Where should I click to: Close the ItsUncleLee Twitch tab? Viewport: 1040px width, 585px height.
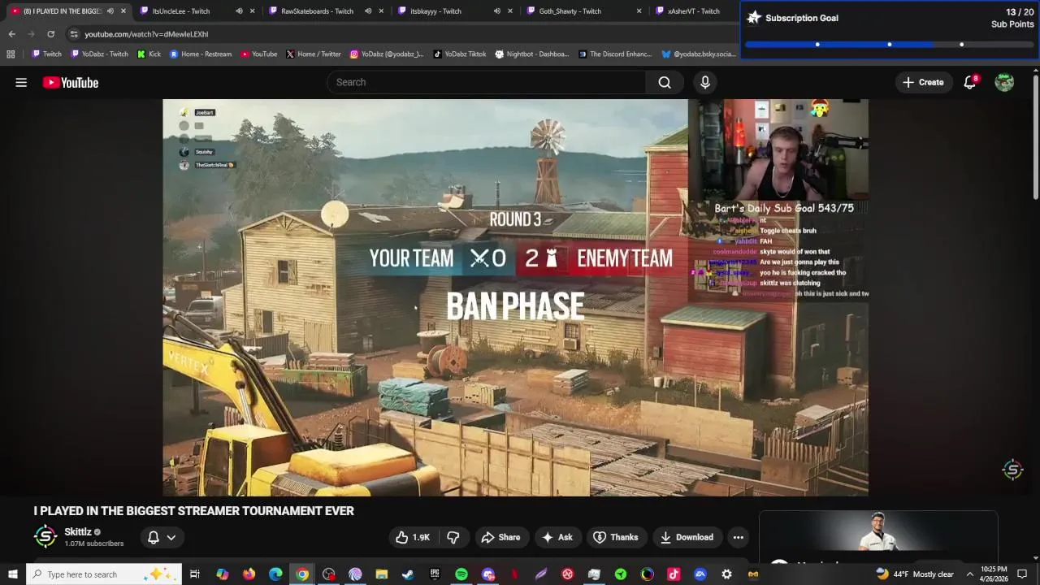coord(253,11)
